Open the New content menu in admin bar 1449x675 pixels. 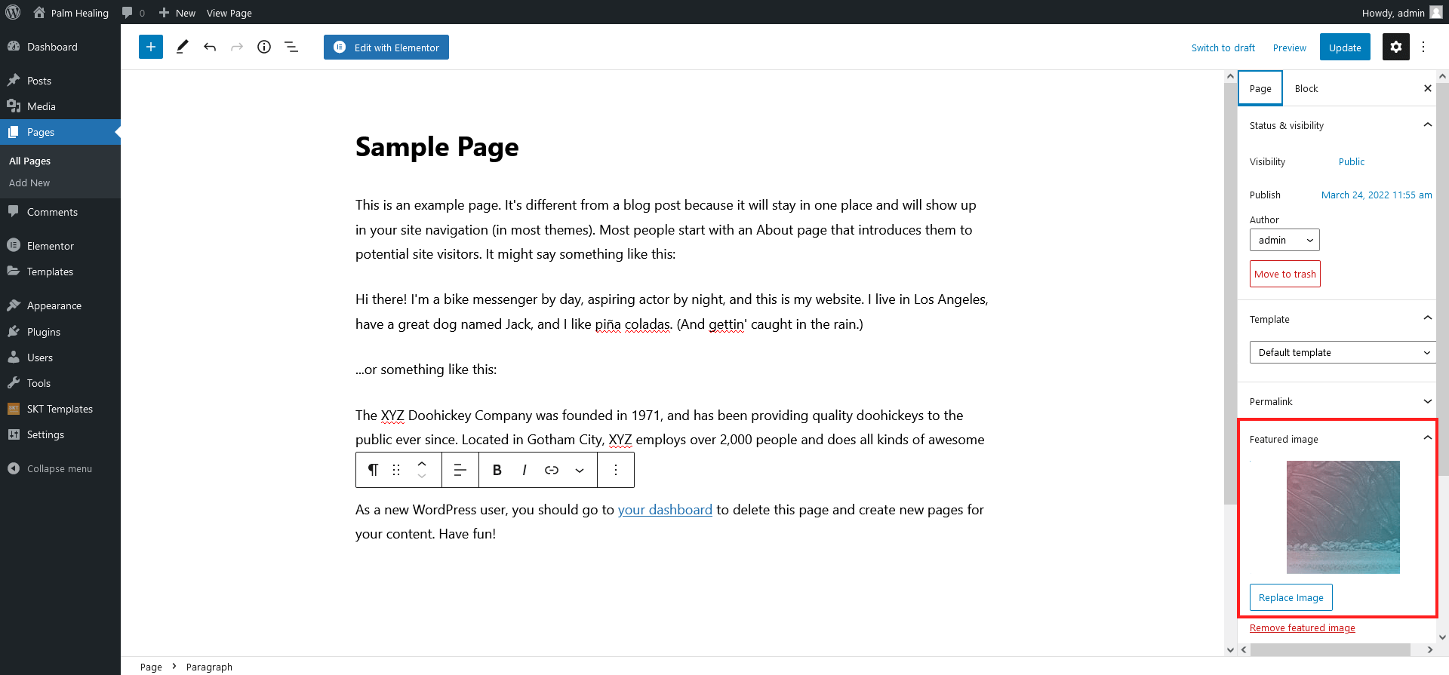(x=177, y=13)
